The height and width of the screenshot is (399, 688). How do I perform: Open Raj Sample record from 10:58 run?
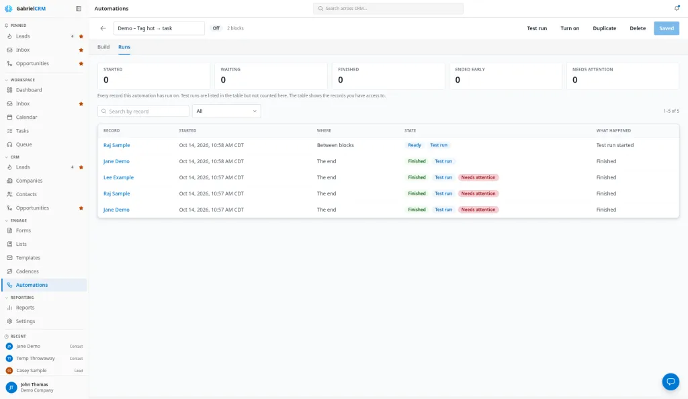[117, 145]
